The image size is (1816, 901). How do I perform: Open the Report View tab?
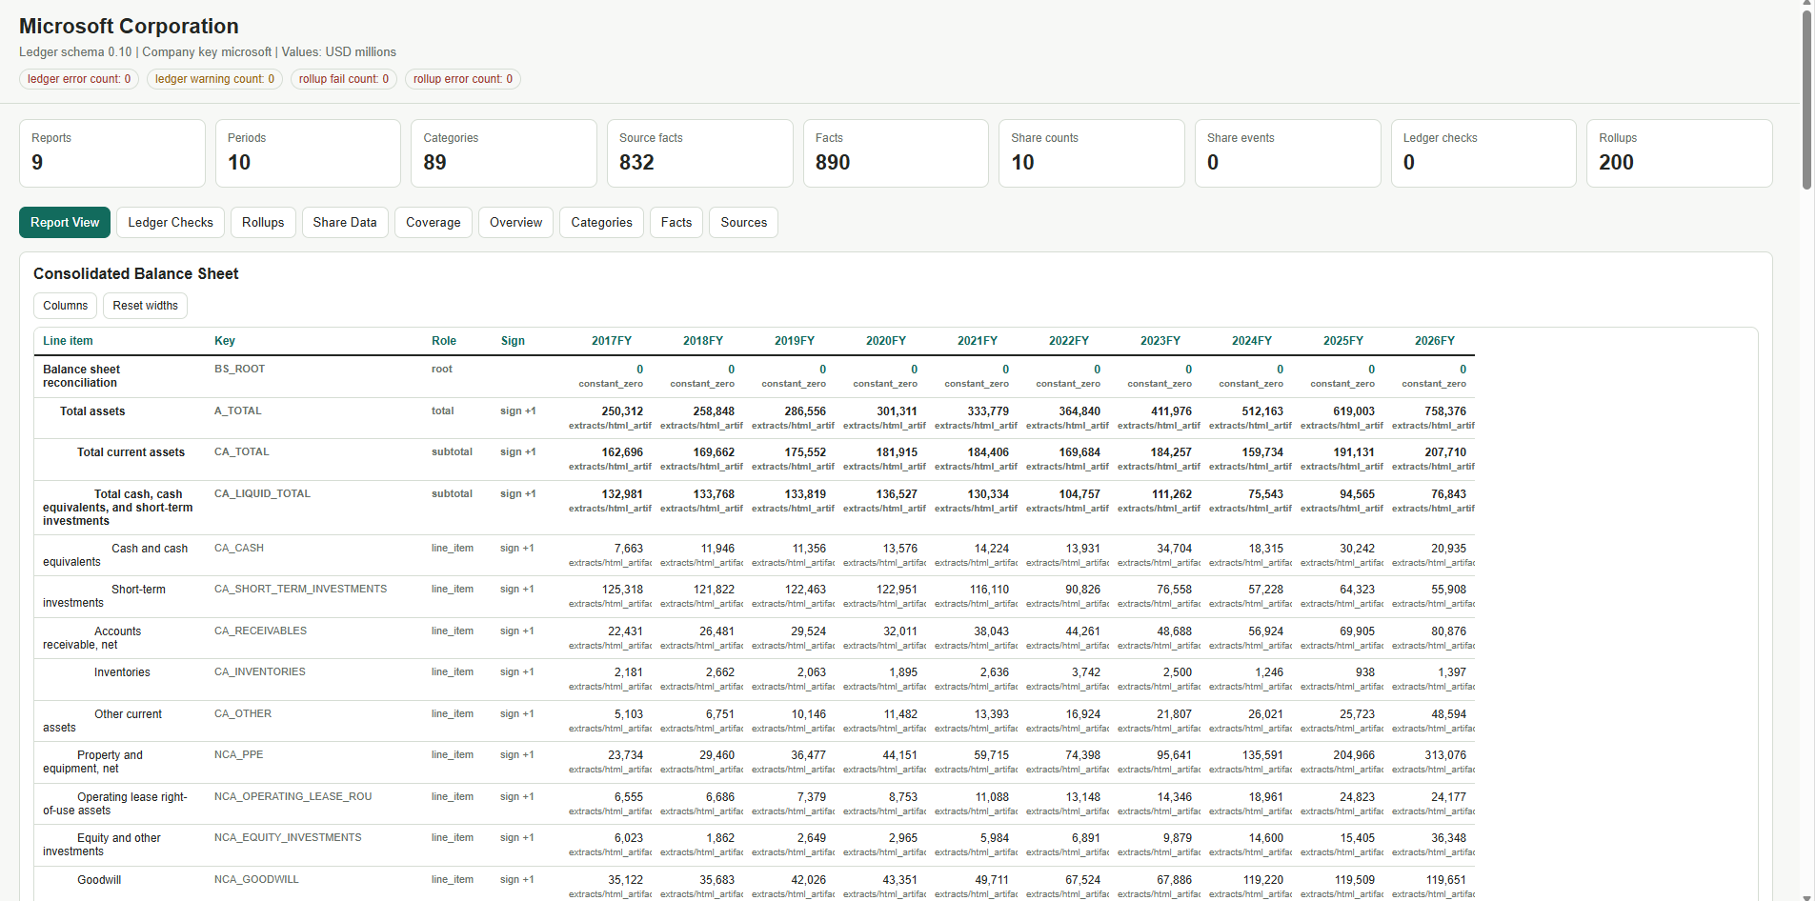65,222
